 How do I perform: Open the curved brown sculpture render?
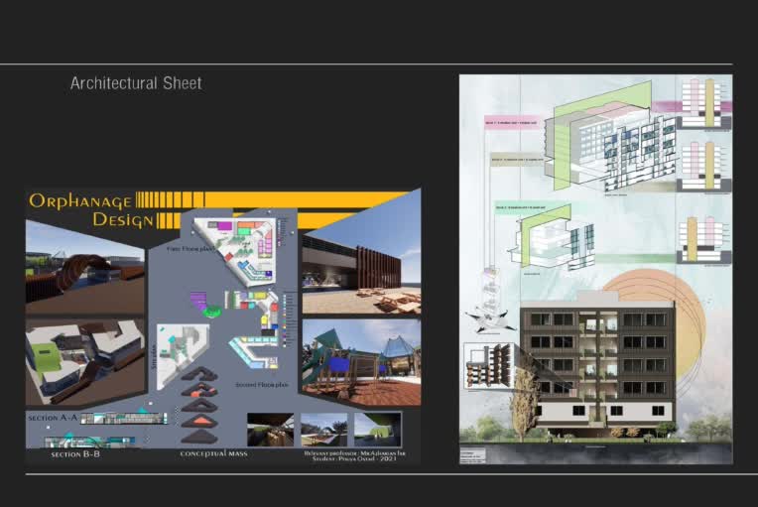coord(84,270)
